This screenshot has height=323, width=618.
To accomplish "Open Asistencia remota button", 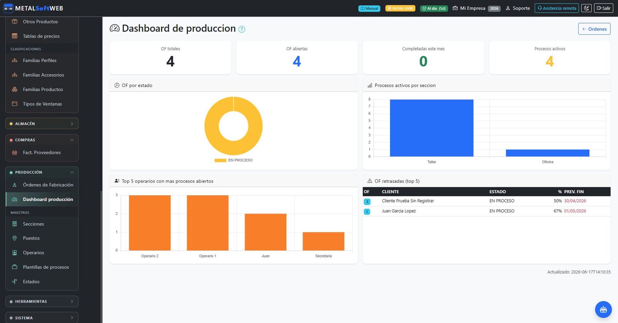I will point(557,8).
